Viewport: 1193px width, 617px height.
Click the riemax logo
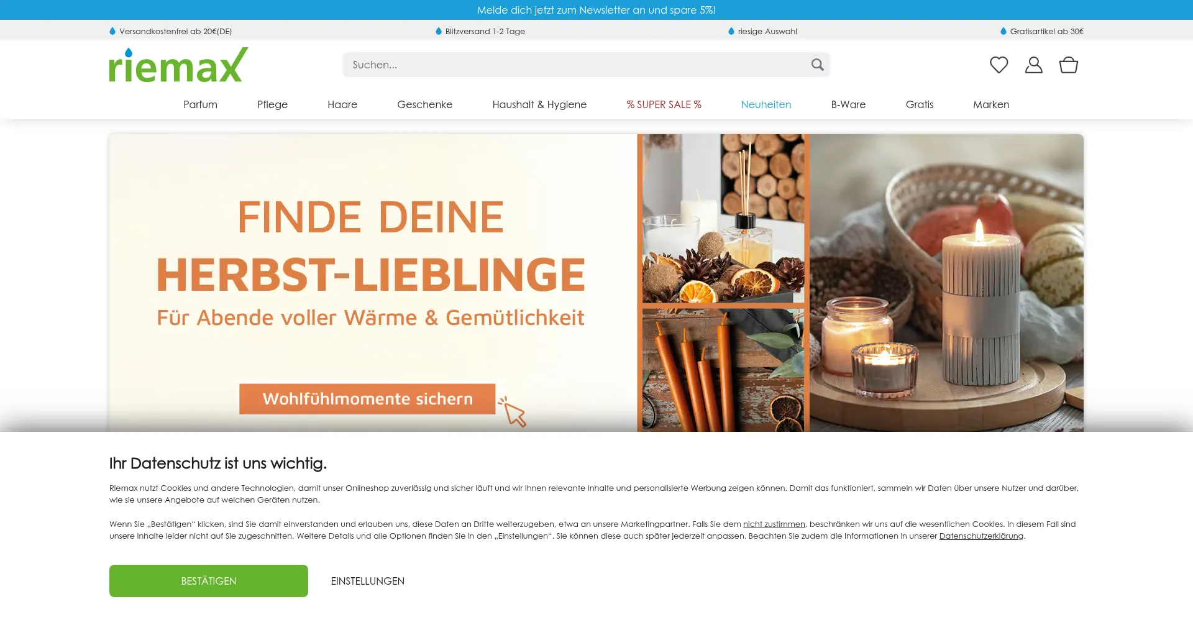coord(178,65)
